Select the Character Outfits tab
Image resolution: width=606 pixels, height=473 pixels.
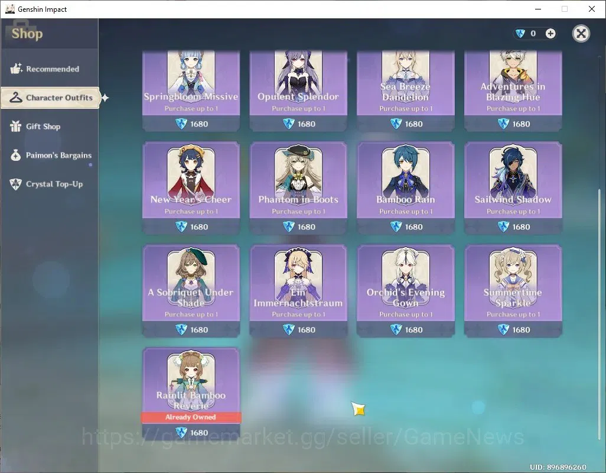50,98
